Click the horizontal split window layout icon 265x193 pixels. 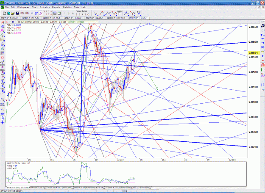click(x=55, y=13)
